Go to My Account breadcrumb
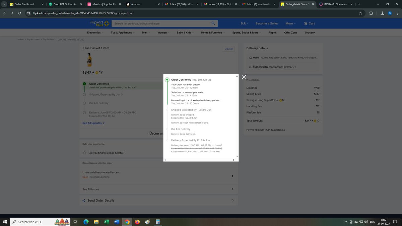 tap(33, 40)
